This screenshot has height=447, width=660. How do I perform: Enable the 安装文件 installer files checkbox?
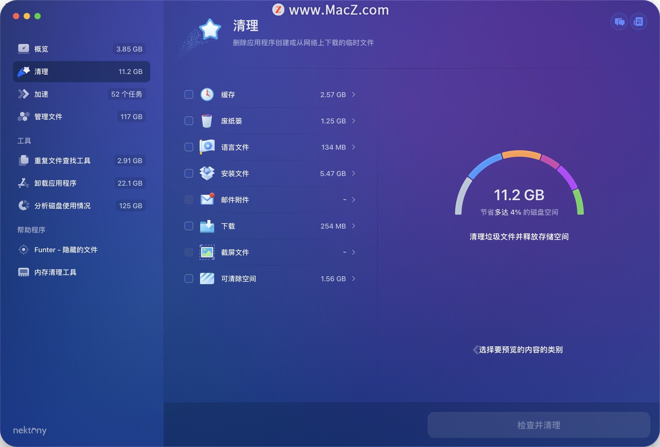(x=189, y=173)
